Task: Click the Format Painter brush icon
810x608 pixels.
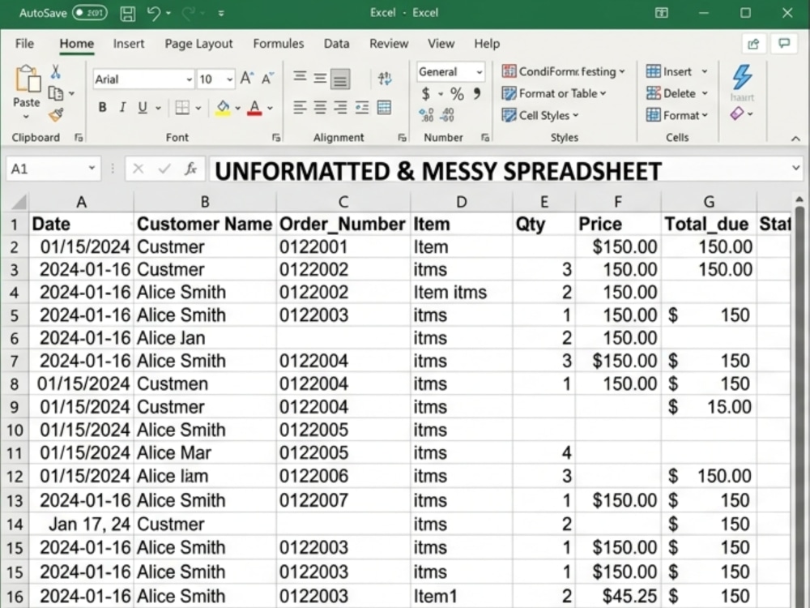Action: [x=56, y=115]
